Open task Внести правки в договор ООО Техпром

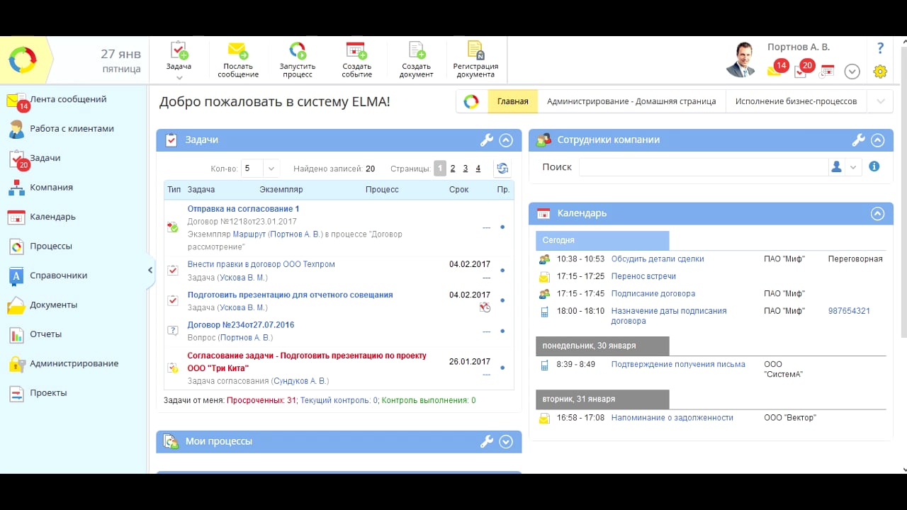point(261,264)
